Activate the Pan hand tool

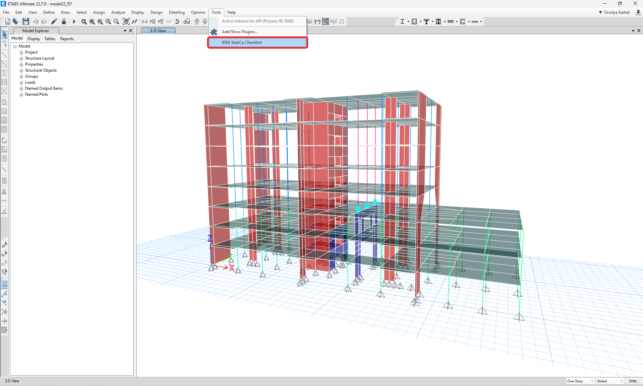coord(126,21)
